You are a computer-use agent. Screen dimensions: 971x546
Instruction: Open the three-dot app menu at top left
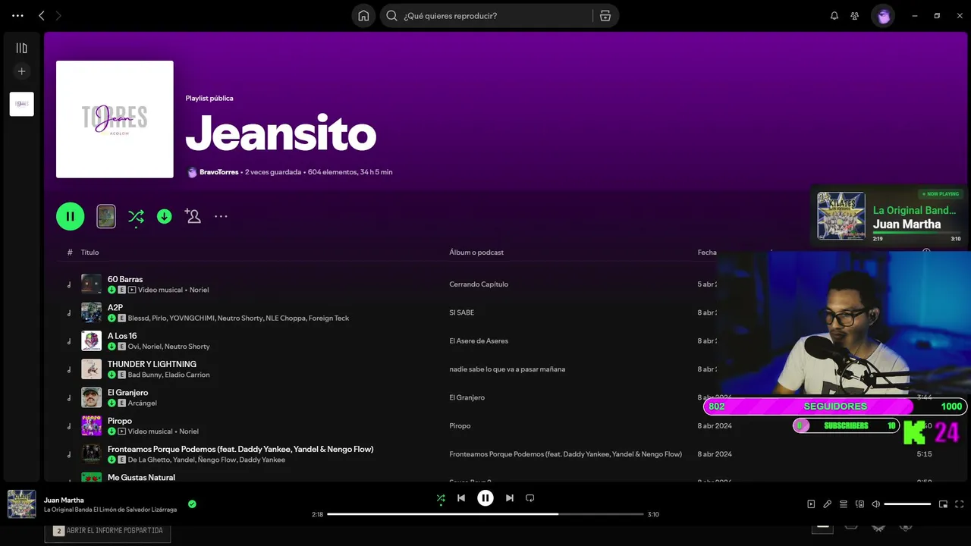[17, 15]
